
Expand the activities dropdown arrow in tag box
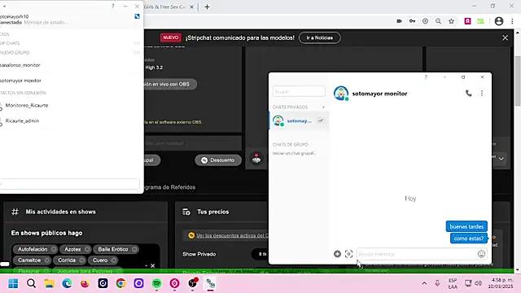tap(146, 266)
